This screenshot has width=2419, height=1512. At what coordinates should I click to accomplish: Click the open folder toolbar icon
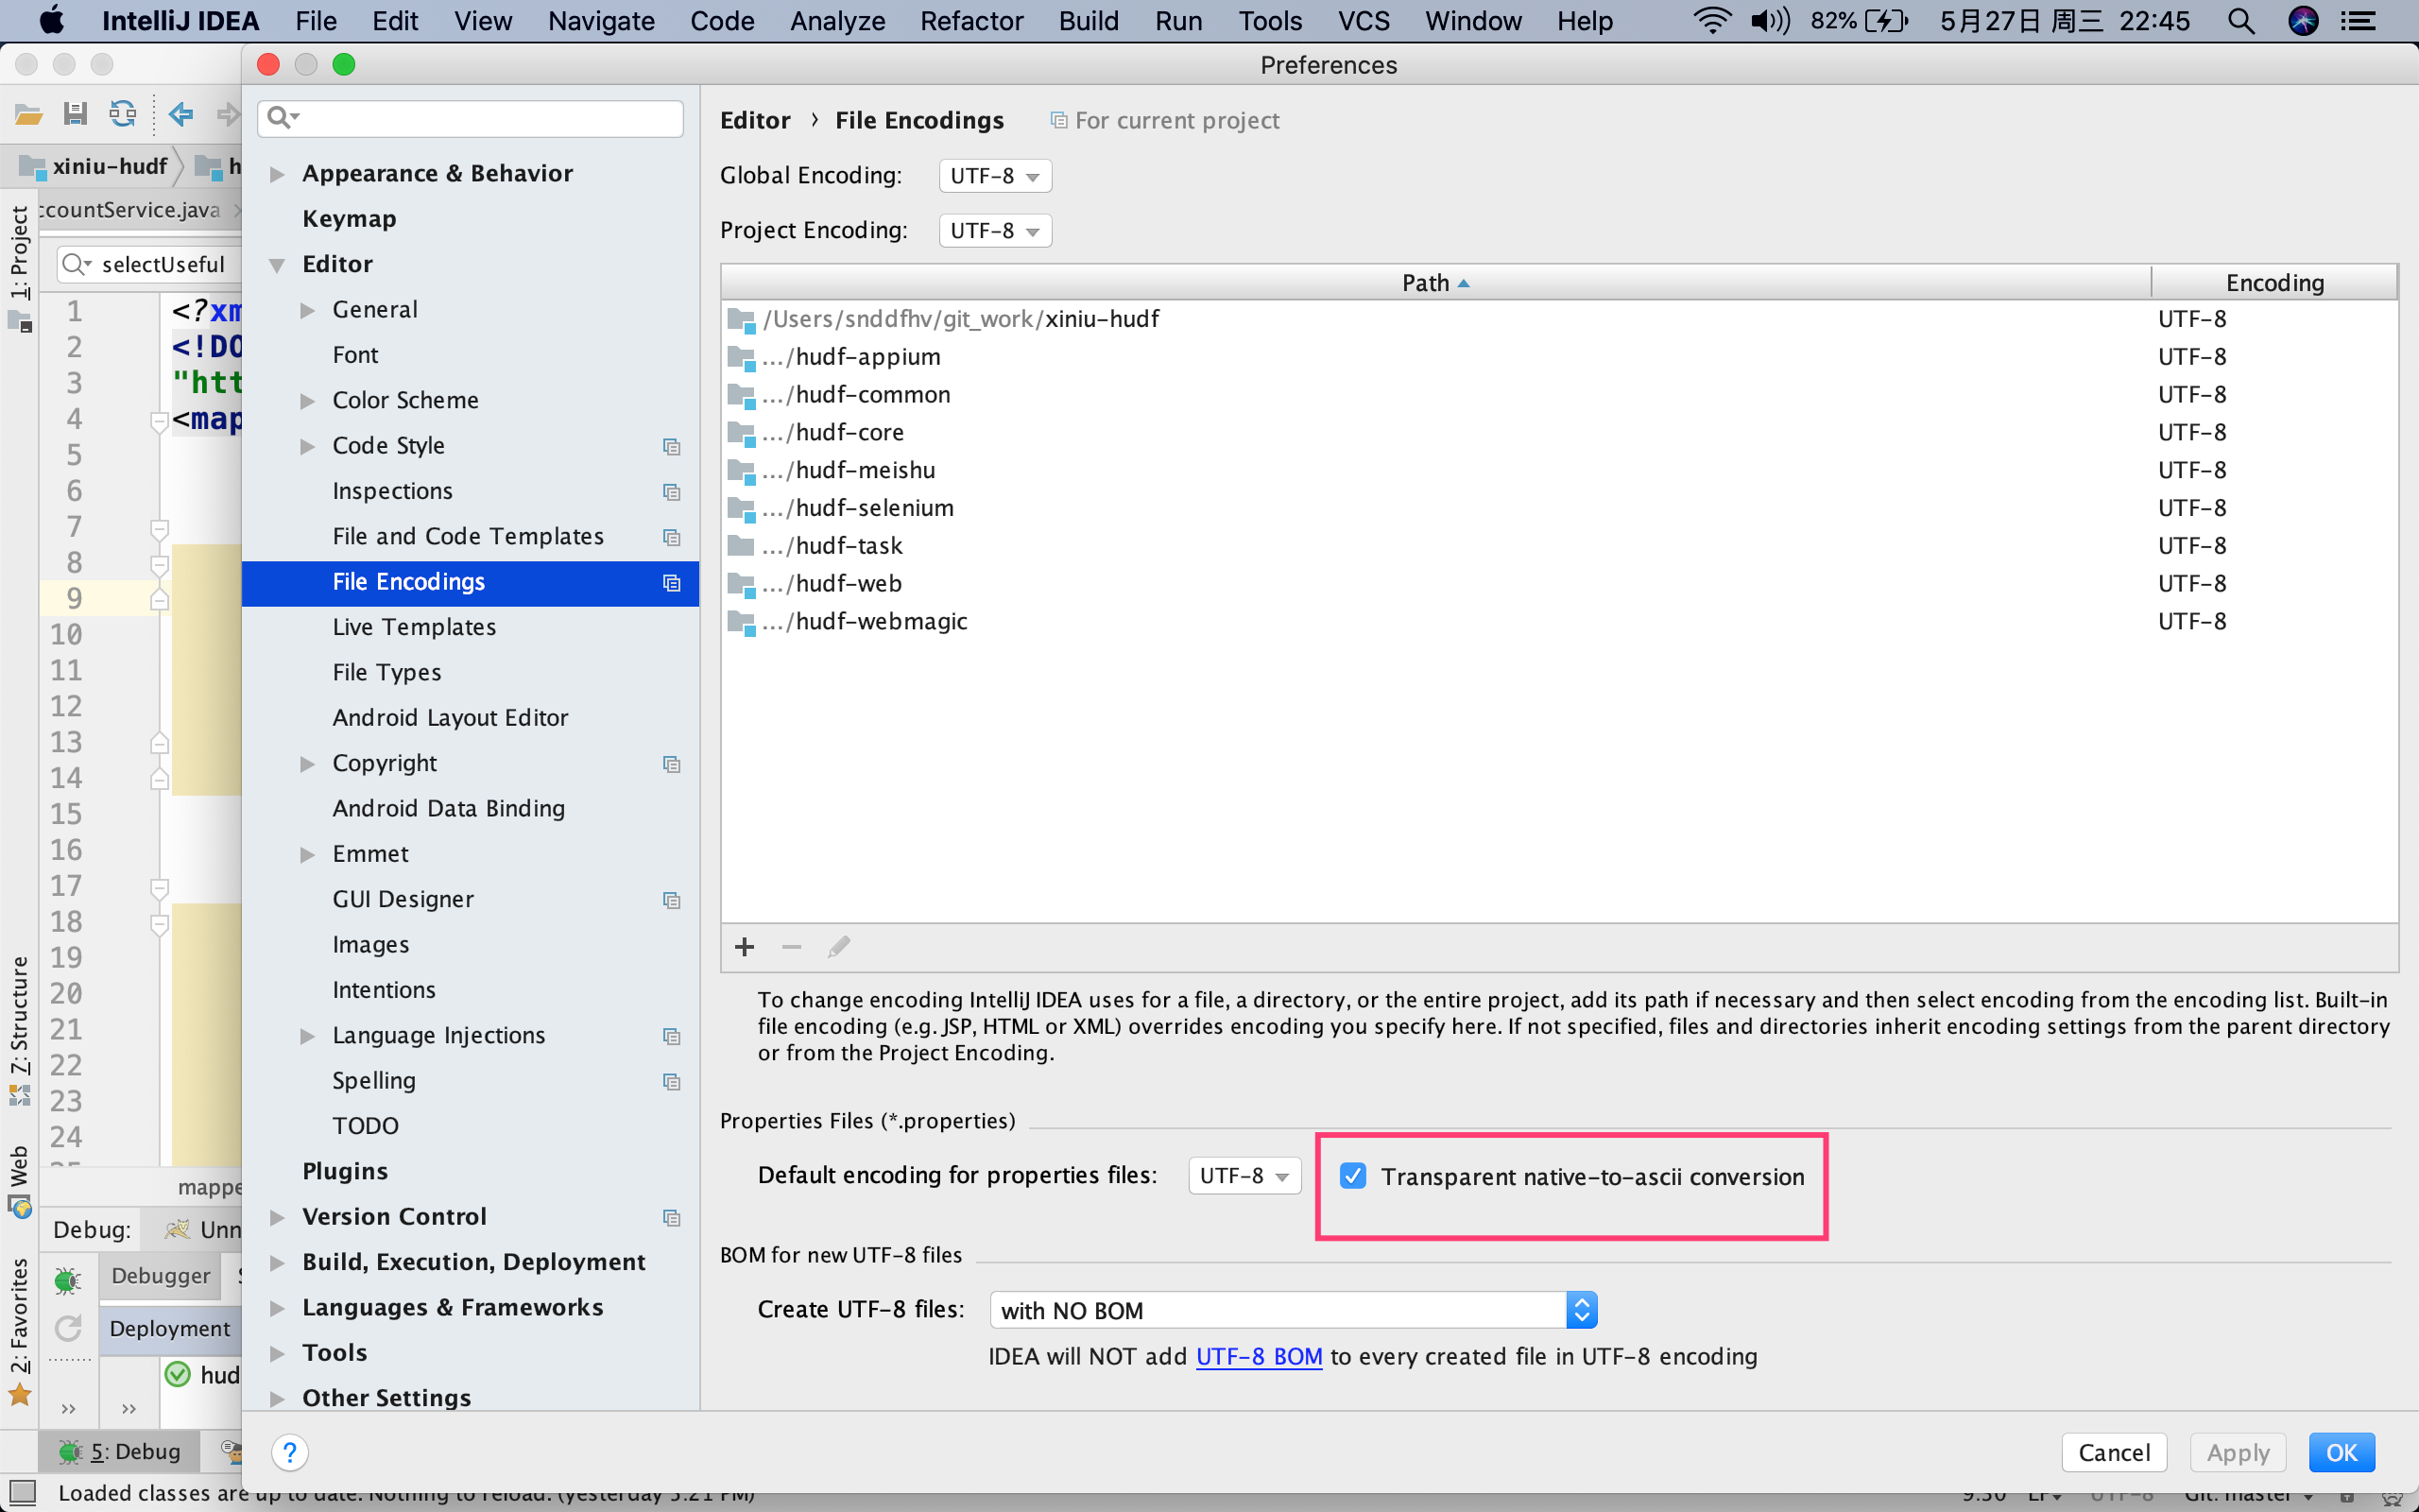click(28, 114)
